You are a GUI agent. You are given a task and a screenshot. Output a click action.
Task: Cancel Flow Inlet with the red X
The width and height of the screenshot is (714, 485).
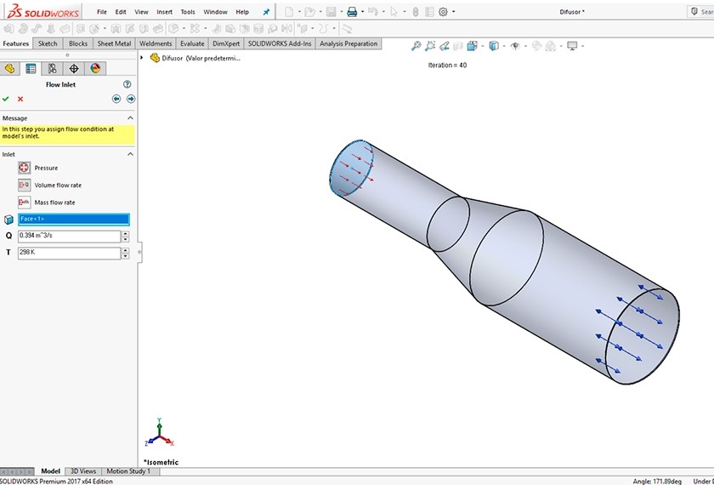(20, 99)
